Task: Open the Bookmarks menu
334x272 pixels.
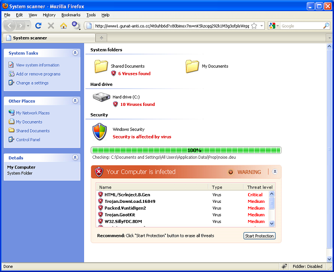Action: (71, 15)
